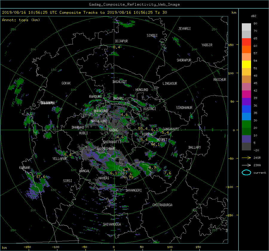Click the SHIVAMOGGA city label
Screen dimensions: 269x251
coord(112,224)
